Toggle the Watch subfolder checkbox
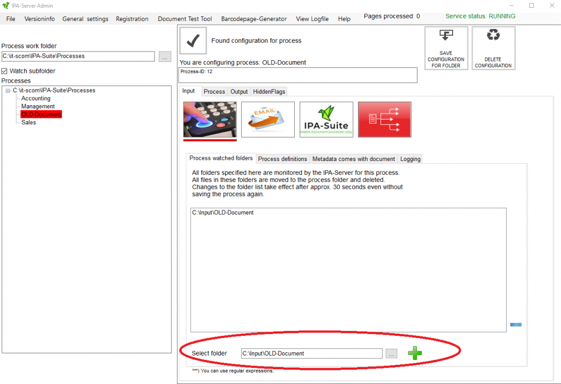Screen dimensions: 561x384 5,71
